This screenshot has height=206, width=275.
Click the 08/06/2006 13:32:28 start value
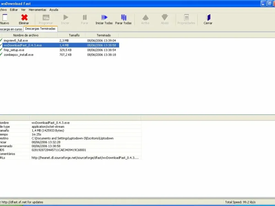click(46, 142)
